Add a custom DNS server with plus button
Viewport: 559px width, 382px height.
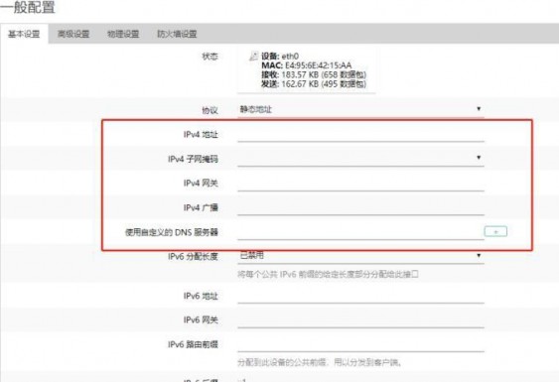tap(495, 231)
